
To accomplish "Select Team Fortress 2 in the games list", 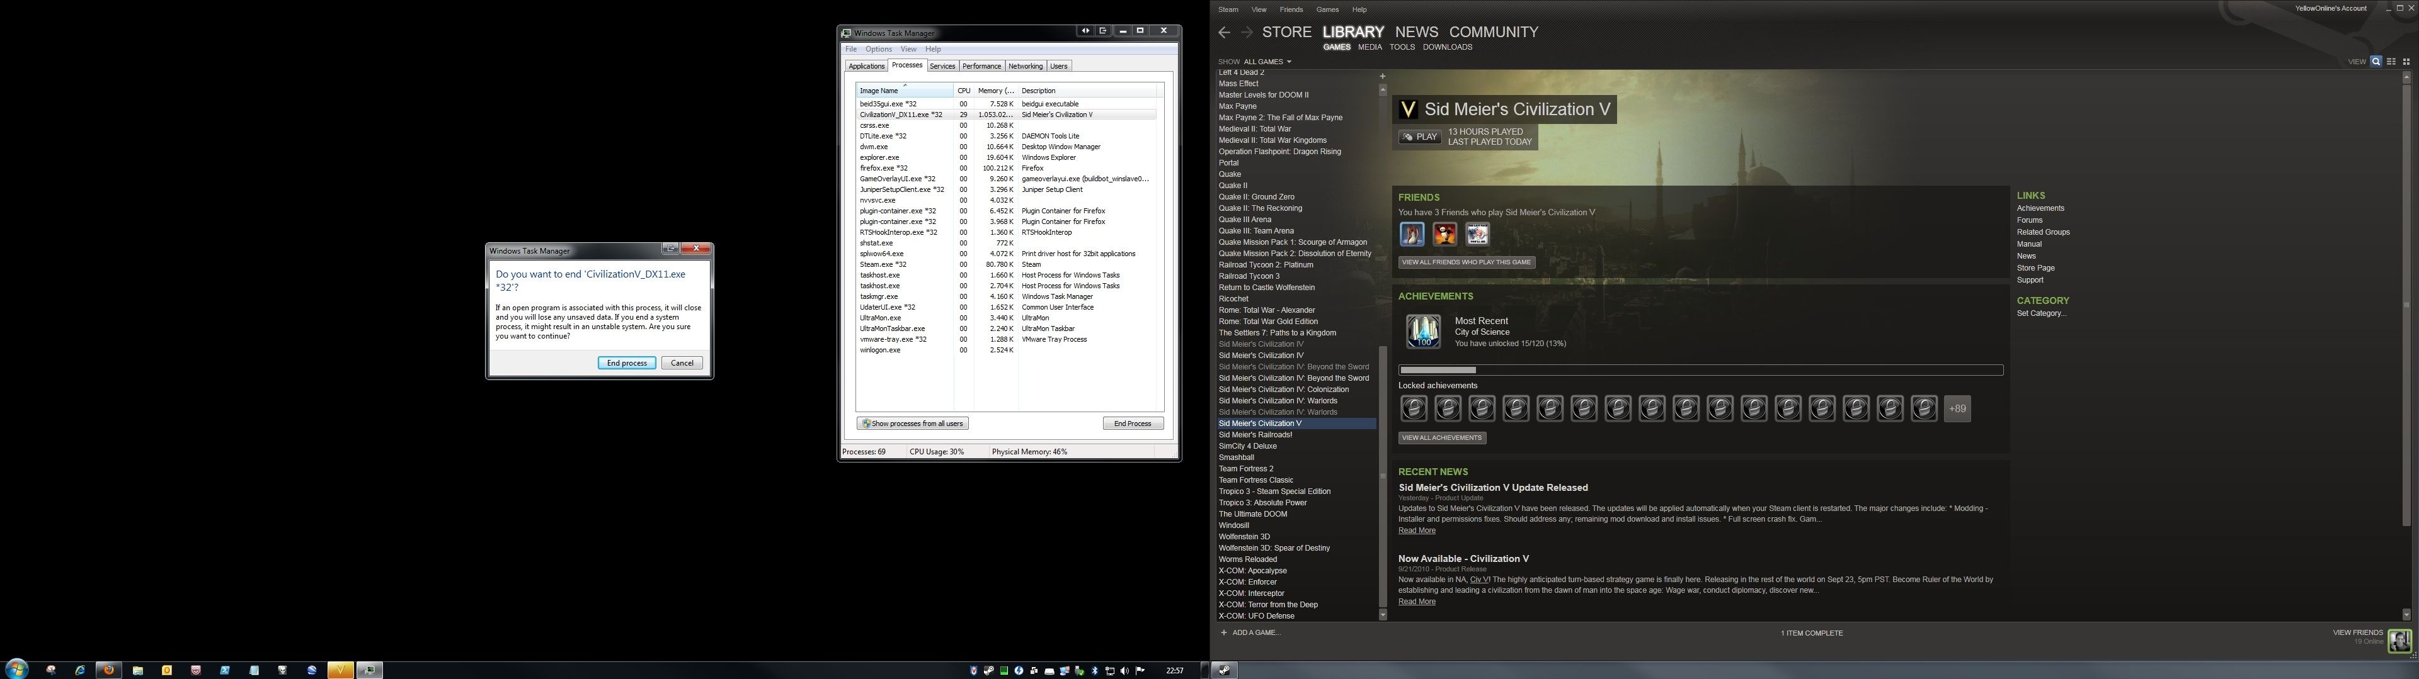I will coord(1246,469).
